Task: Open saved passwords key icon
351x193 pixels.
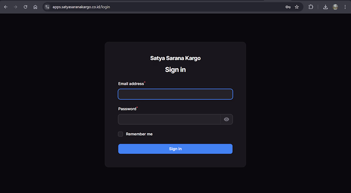Action: point(288,7)
